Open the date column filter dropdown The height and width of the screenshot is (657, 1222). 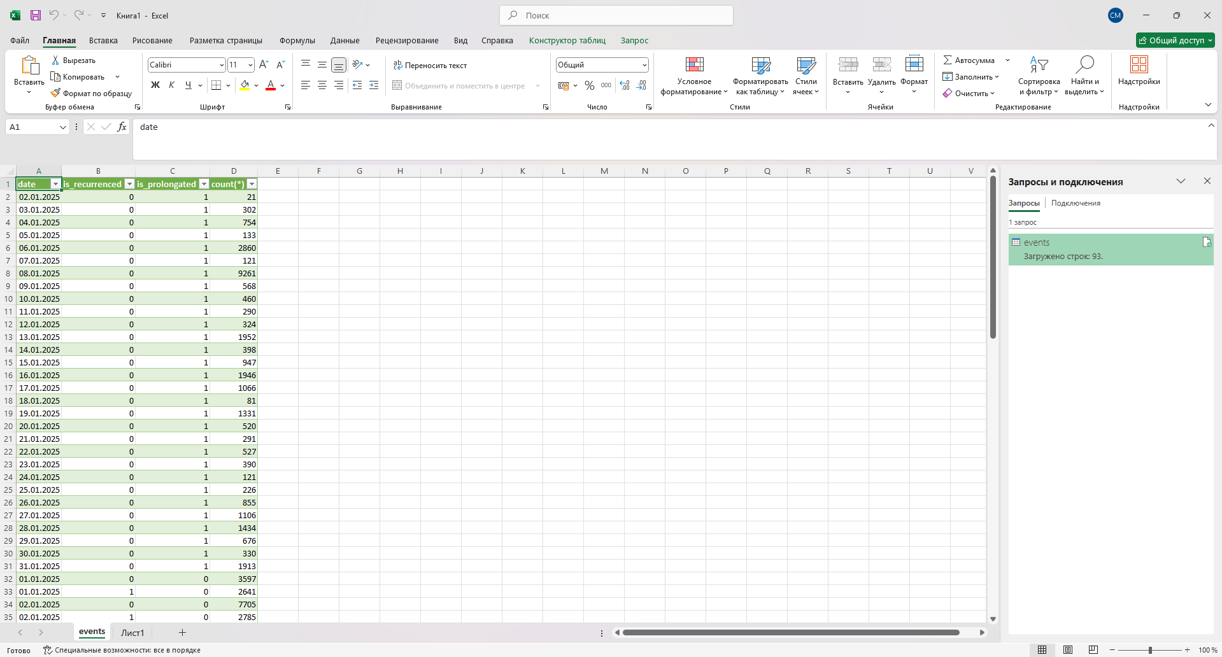tap(55, 184)
